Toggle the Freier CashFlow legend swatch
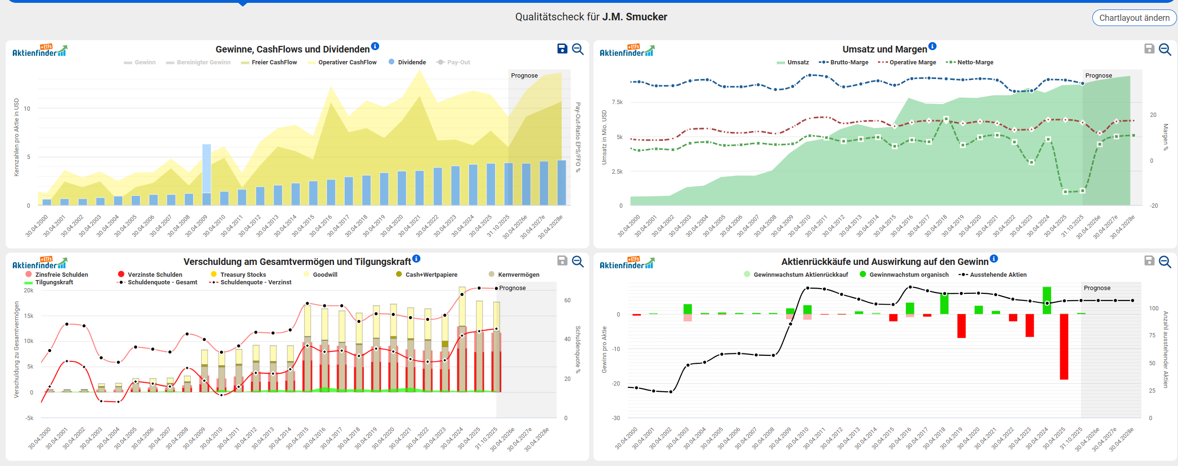Image resolution: width=1178 pixels, height=466 pixels. pos(245,62)
